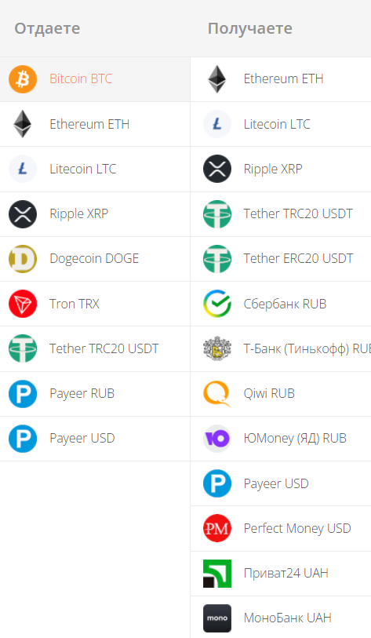Click the Dogecoin DOGE coin icon
This screenshot has width=371, height=638.
pos(23,259)
